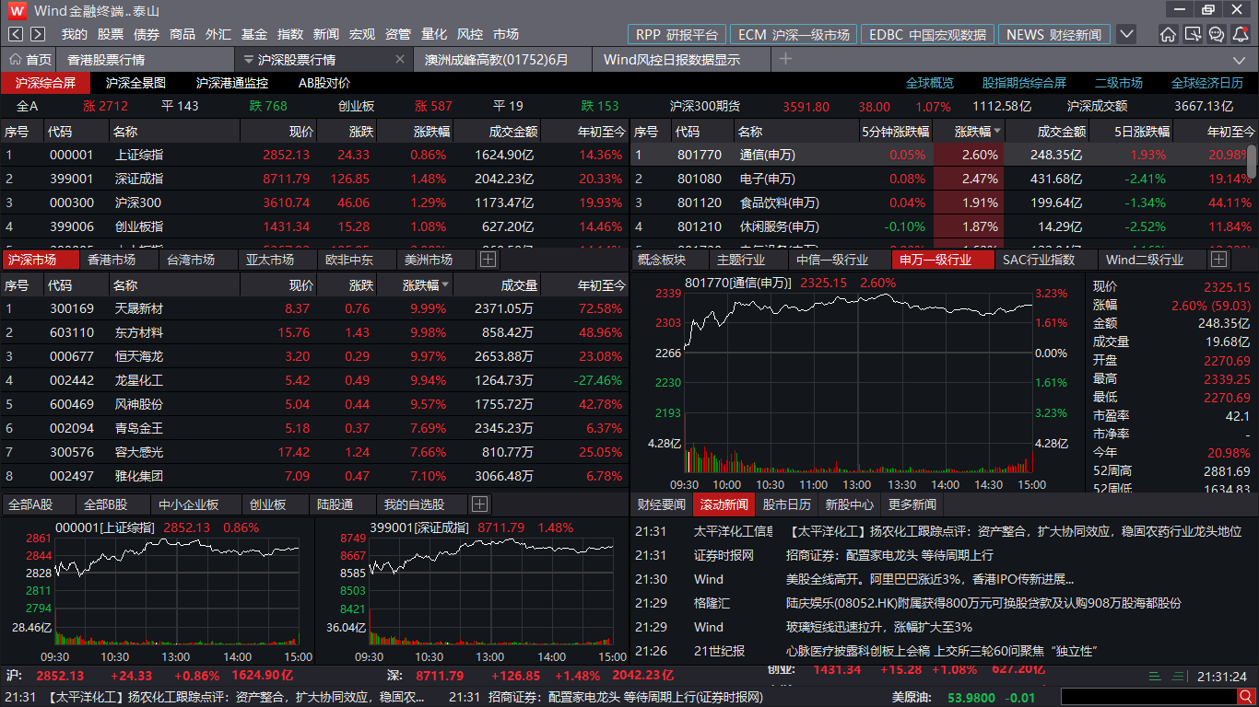
Task: Go back with the left arrow button
Action: 16,34
